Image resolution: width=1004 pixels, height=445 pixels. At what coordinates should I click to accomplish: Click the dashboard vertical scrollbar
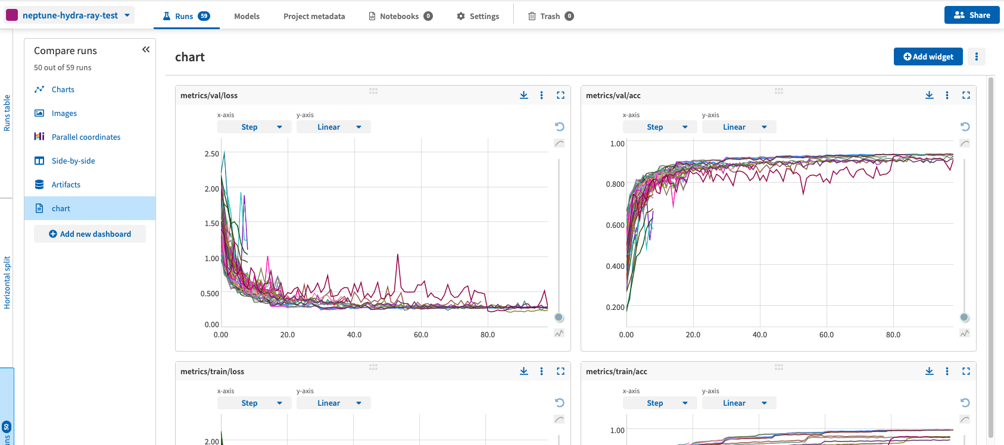pos(991,257)
